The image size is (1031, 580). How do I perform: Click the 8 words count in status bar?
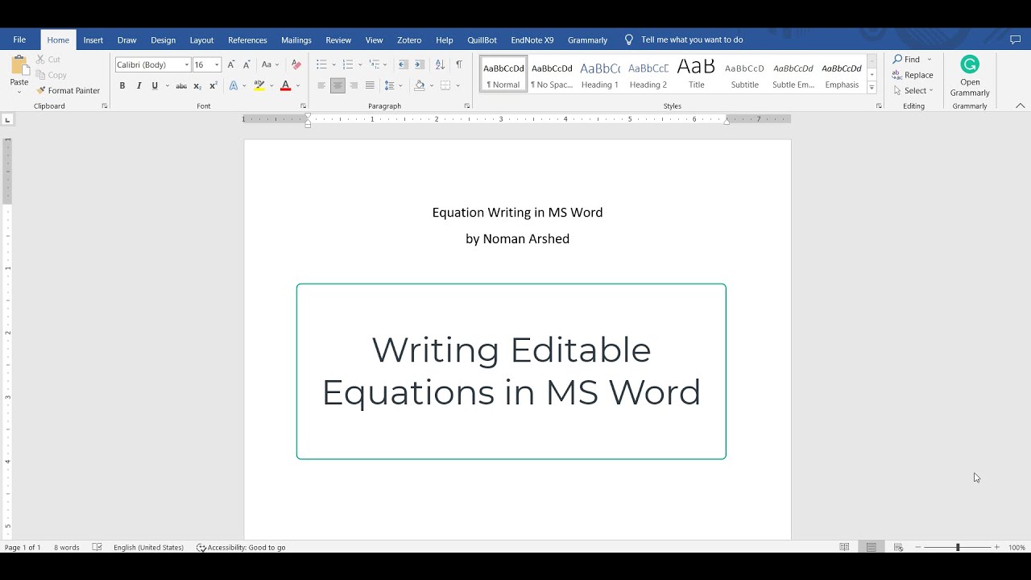pos(67,548)
